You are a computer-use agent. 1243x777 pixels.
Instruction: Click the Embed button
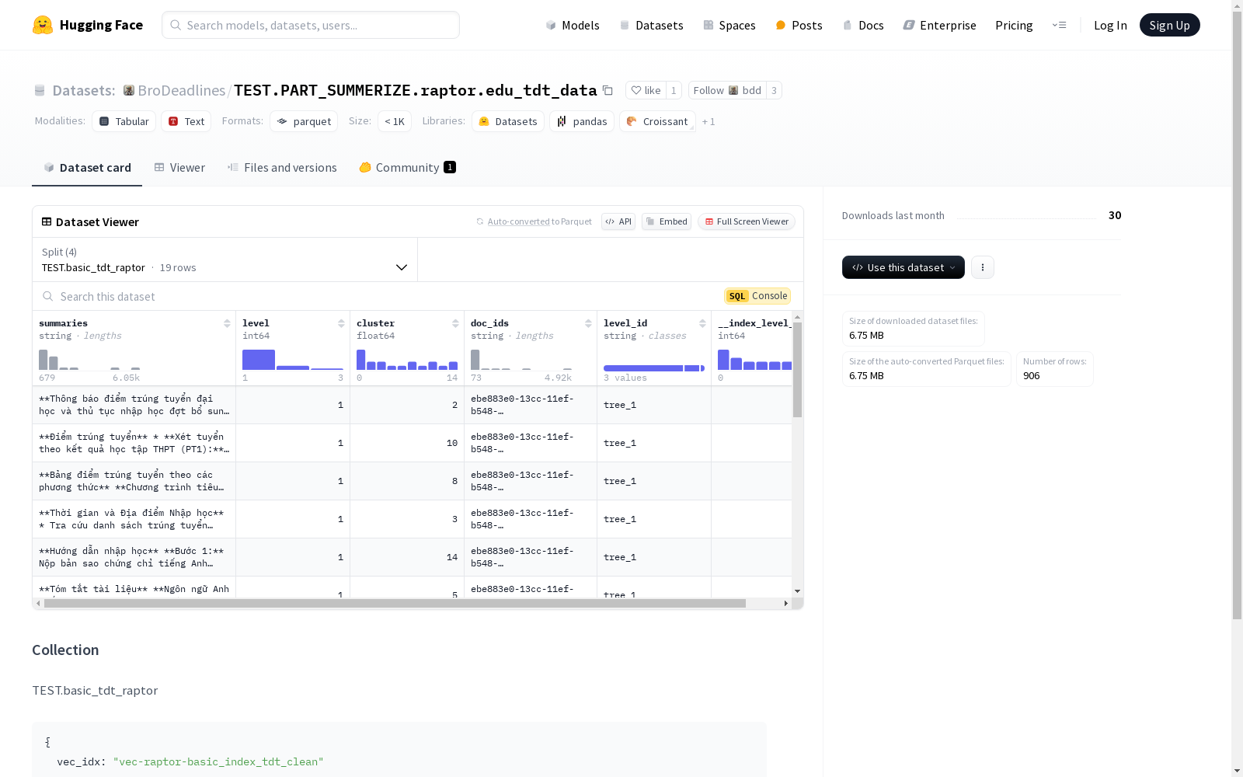point(667,221)
